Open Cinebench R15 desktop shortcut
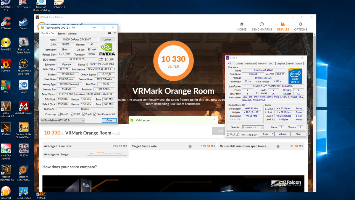 (6, 5)
